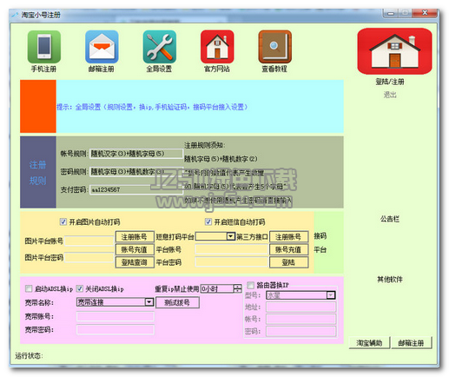Adjust 重复ip禁止使用 hours stepper

[x=237, y=288]
